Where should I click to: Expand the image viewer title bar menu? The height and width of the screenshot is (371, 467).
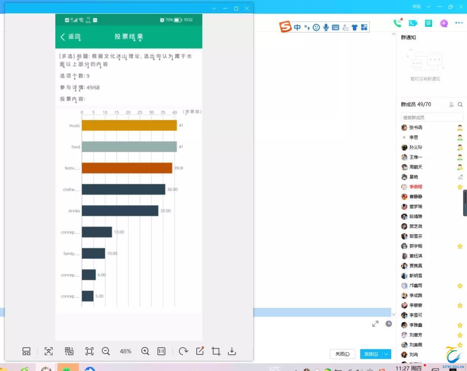coord(214,8)
